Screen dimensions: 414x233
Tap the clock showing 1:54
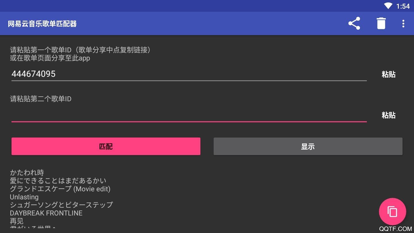tap(403, 6)
